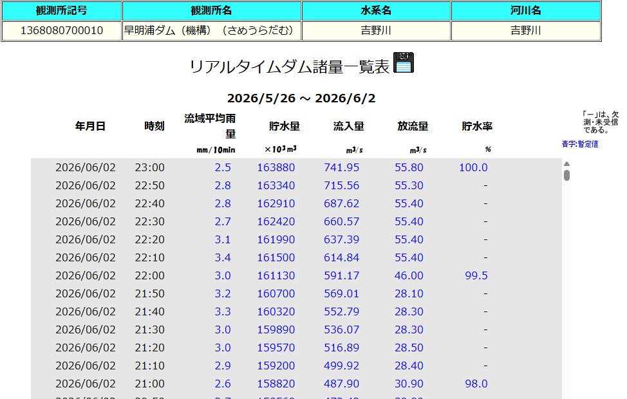
Task: Click inflow value 741.95
Action: [341, 167]
